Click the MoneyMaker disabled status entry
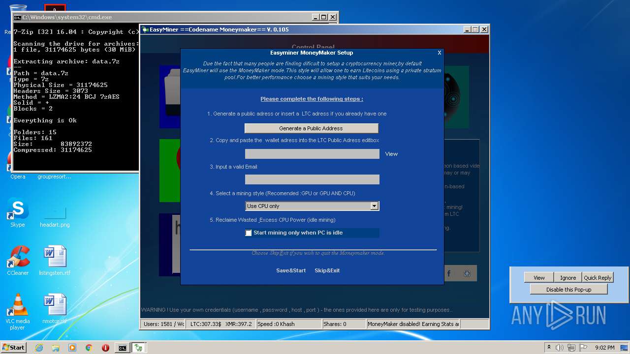 [x=413, y=324]
